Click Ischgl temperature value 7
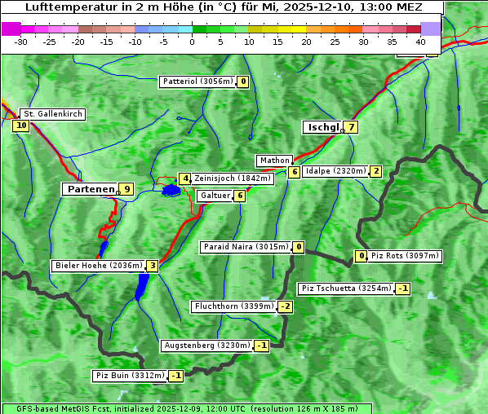 click(x=352, y=127)
